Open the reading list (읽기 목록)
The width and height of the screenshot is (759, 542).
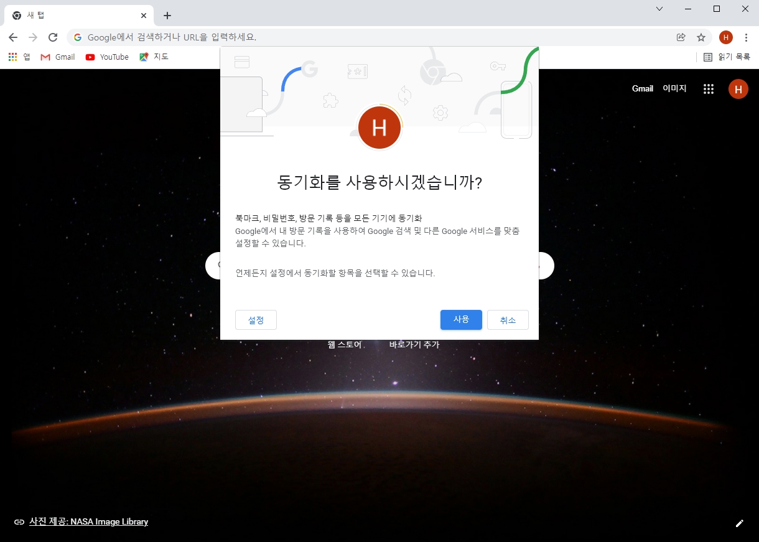click(727, 57)
